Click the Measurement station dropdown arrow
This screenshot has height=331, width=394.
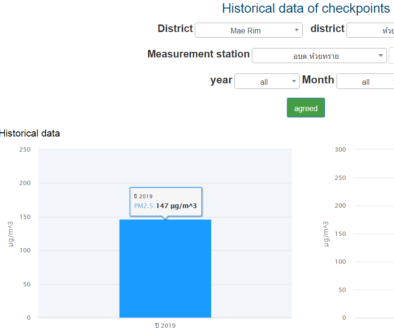[381, 56]
